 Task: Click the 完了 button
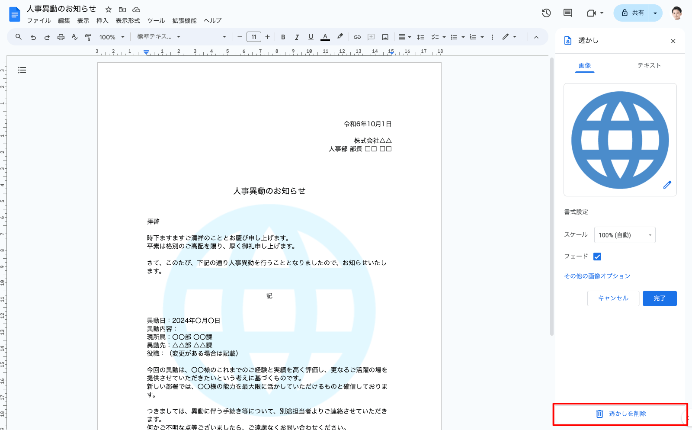tap(660, 298)
